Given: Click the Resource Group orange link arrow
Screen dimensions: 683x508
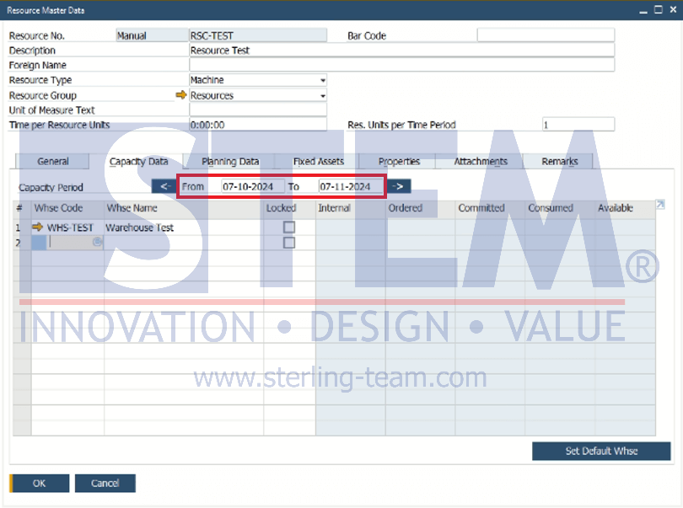Looking at the screenshot, I should click(180, 95).
